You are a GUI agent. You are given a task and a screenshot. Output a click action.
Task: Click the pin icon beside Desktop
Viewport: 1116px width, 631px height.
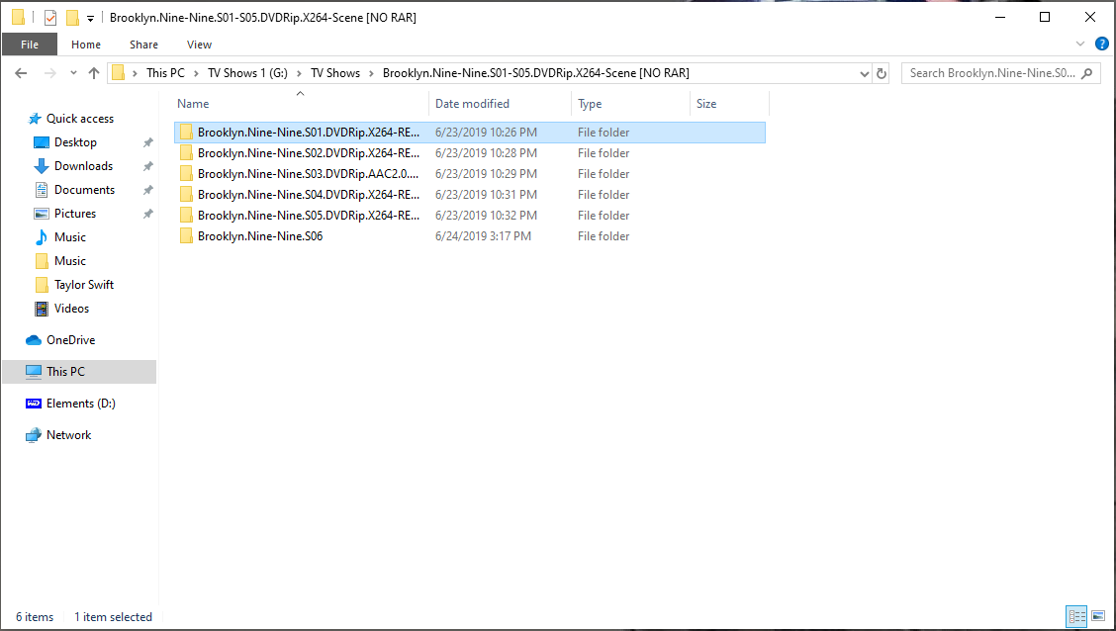[148, 143]
